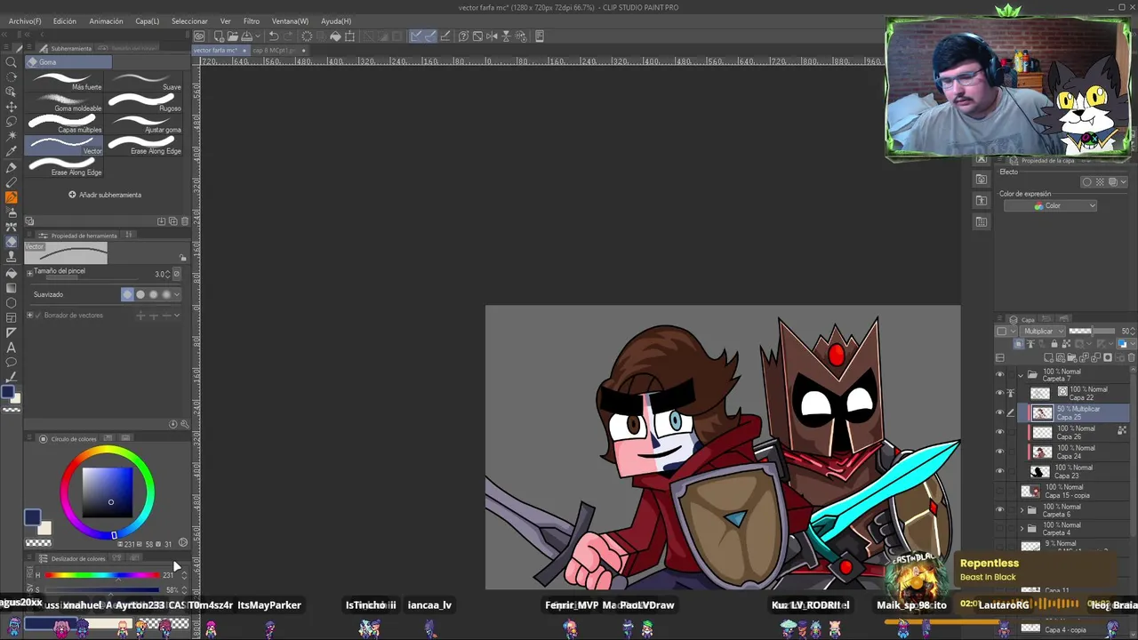Open the Archivo menu
Screen dimensions: 1138x640
[25, 20]
